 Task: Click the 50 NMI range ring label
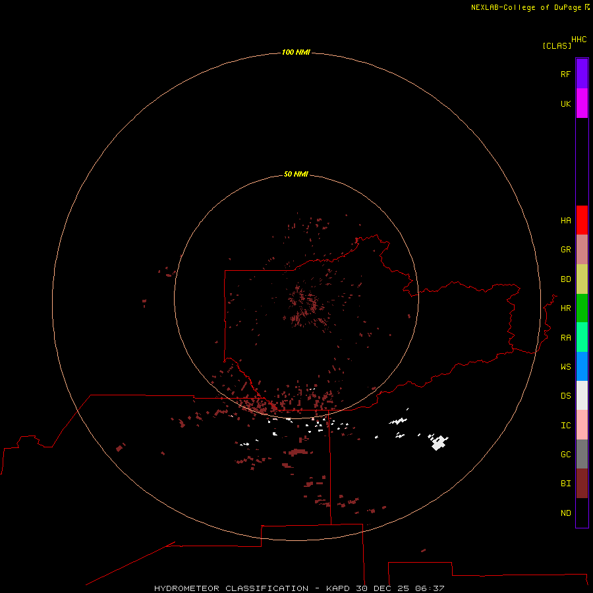(x=296, y=174)
